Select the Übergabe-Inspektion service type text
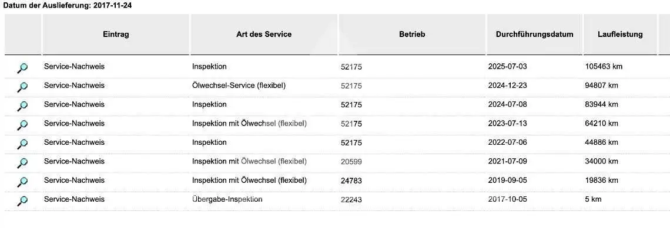 (227, 199)
